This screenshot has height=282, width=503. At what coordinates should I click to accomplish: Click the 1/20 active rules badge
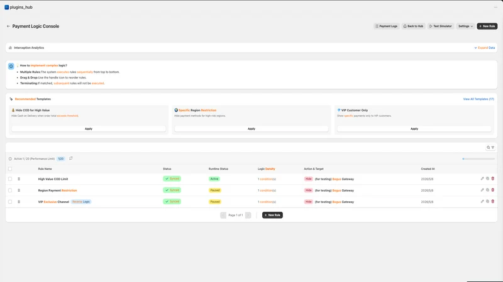click(x=60, y=159)
